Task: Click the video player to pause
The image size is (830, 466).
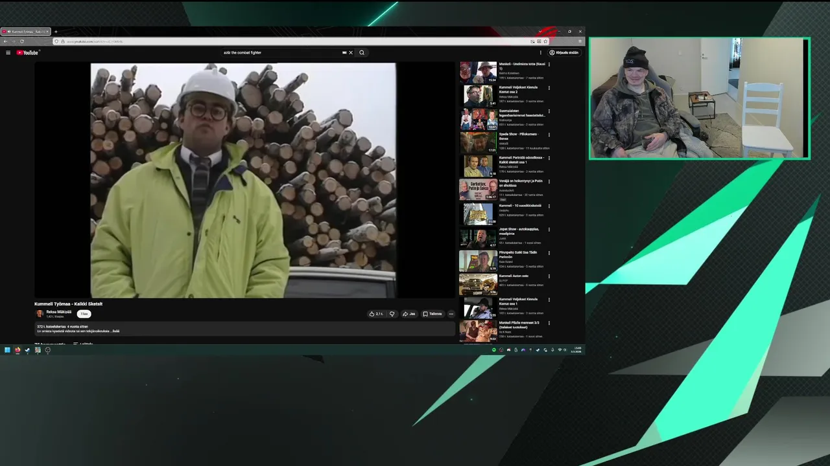Action: [243, 180]
